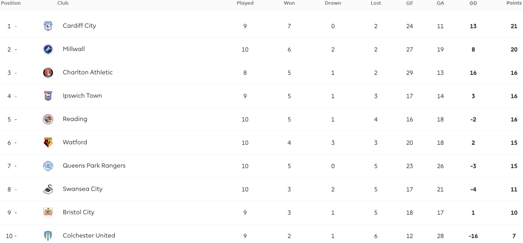Sort by the Played column header
Image resolution: width=523 pixels, height=243 pixels.
pyautogui.click(x=245, y=3)
